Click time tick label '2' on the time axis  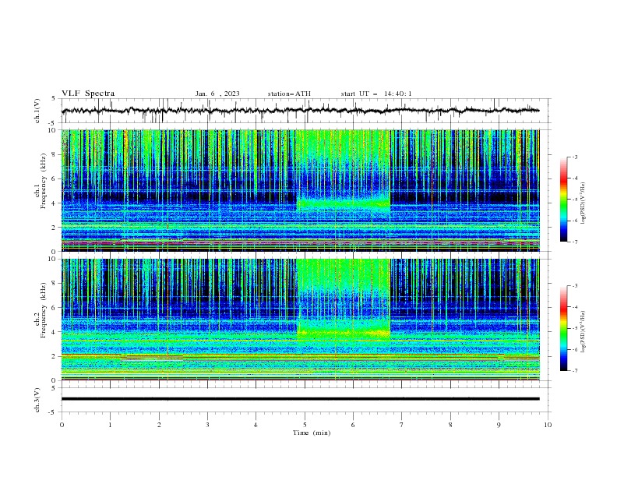tap(159, 425)
